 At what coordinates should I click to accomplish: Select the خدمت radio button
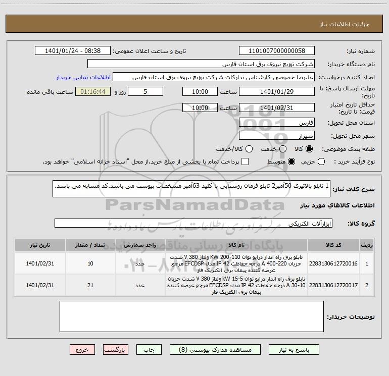point(283,149)
